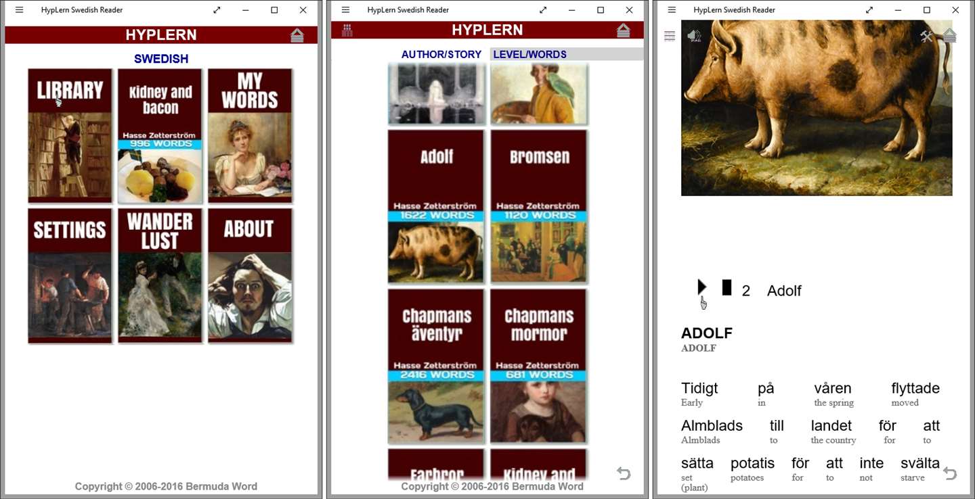Screen dimensions: 975x499
Task: Open 'Kidney and bacon' story on home screen
Action: click(x=160, y=135)
